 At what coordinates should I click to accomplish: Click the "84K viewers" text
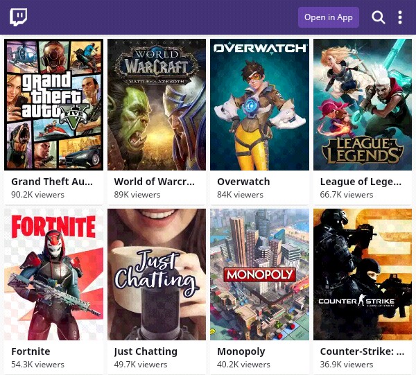click(240, 195)
